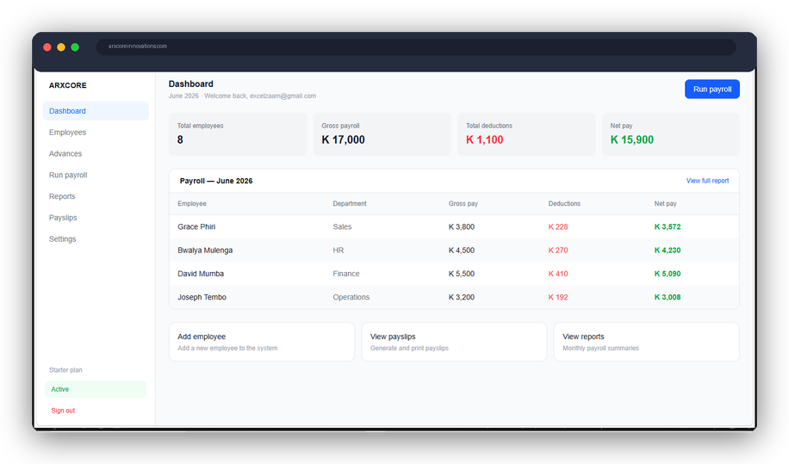This screenshot has width=789, height=464.
Task: Click gross pay value K 4,500
Action: pyautogui.click(x=462, y=251)
